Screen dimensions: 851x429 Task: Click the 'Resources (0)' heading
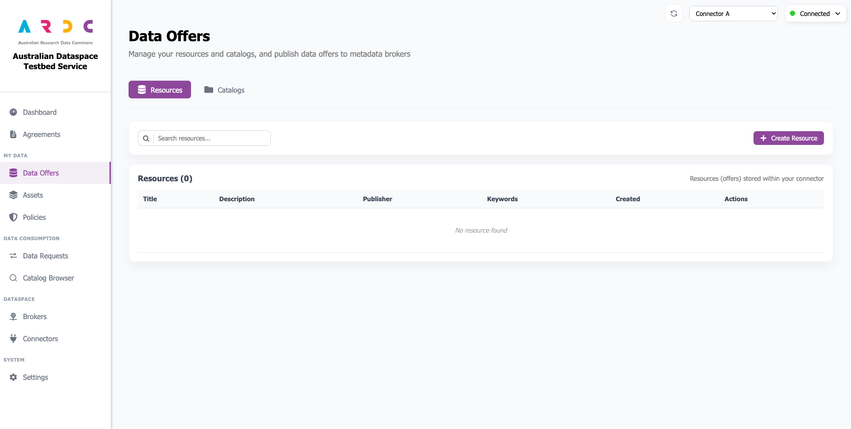(165, 179)
